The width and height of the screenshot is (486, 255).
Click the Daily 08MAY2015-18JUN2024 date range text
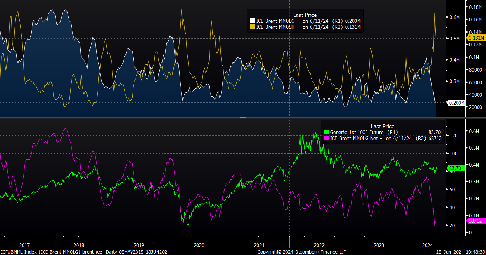pyautogui.click(x=138, y=252)
